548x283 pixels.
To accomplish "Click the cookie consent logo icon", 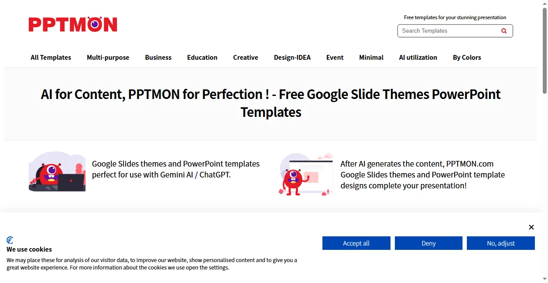I will point(10,240).
